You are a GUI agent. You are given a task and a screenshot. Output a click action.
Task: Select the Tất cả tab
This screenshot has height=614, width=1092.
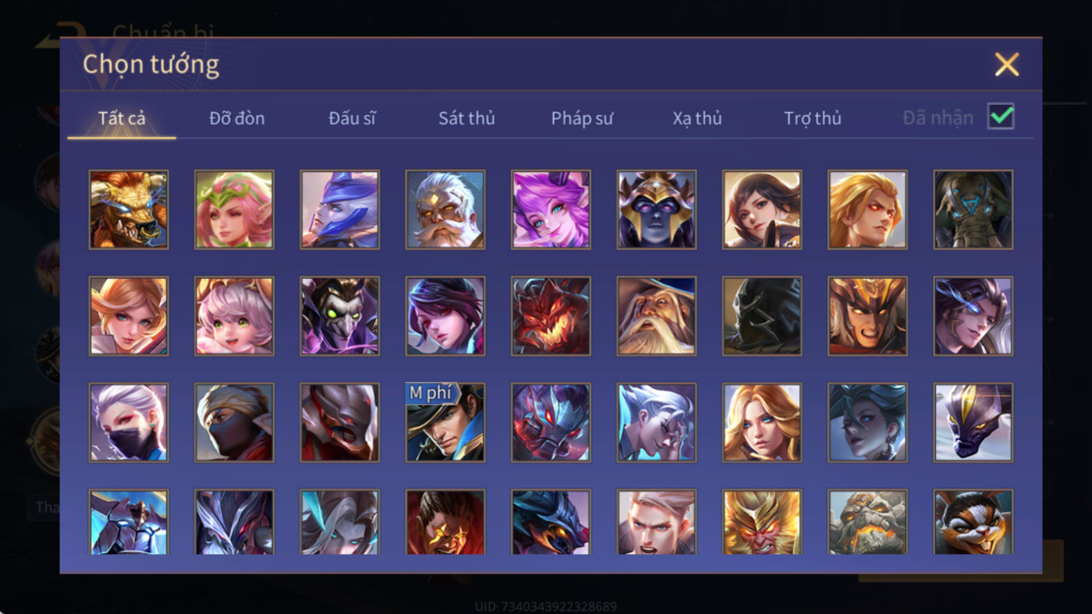pos(122,118)
